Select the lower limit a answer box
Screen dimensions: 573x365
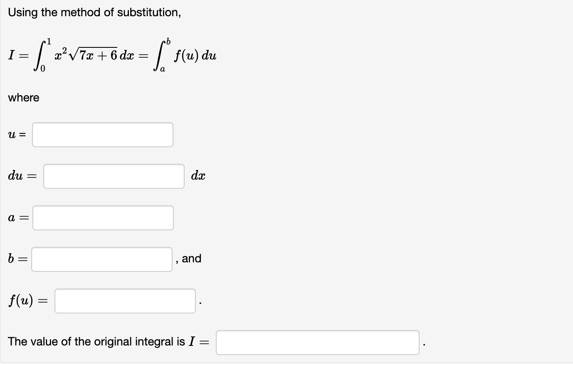[x=102, y=217]
